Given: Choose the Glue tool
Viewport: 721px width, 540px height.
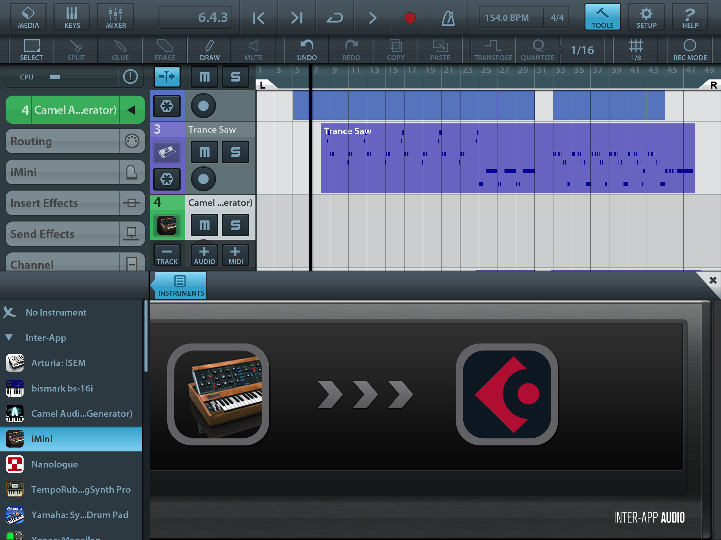Looking at the screenshot, I should 120,50.
